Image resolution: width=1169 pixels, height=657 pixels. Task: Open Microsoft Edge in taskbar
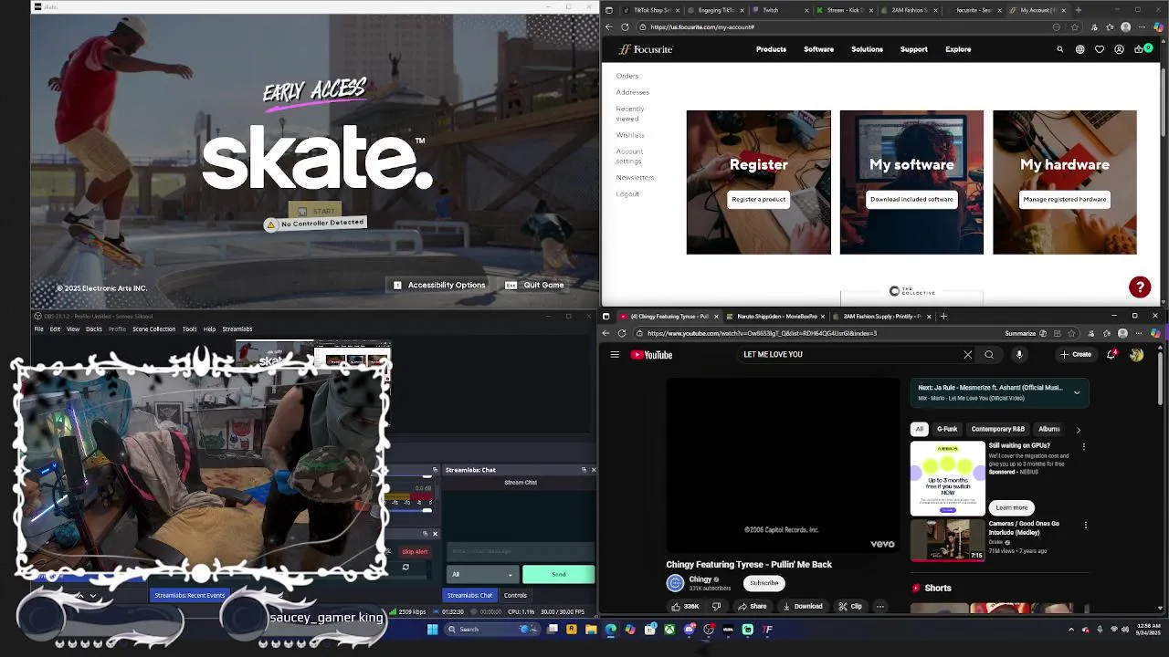click(611, 629)
